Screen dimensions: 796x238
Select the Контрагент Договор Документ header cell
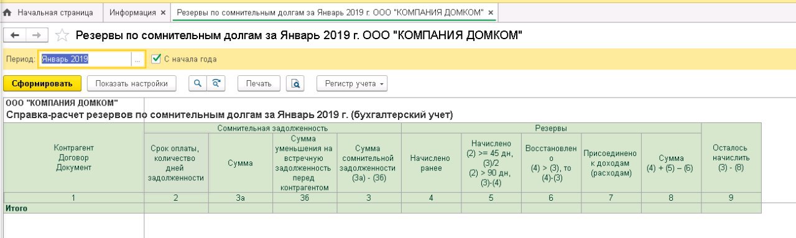[x=74, y=158]
